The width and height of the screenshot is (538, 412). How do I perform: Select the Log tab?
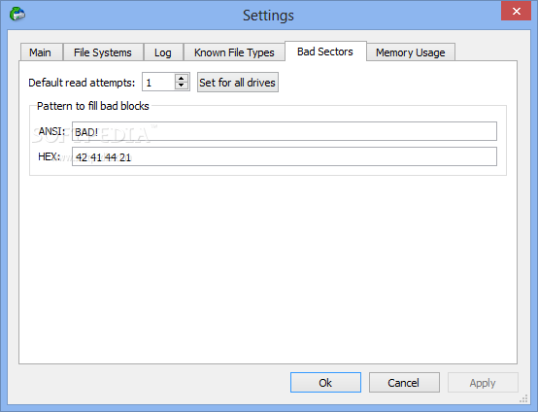163,52
